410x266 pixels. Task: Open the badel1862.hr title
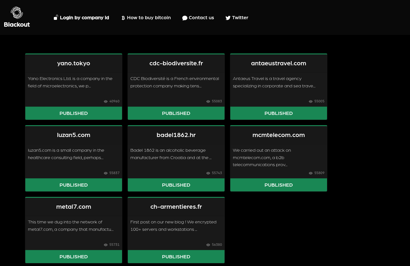click(176, 135)
